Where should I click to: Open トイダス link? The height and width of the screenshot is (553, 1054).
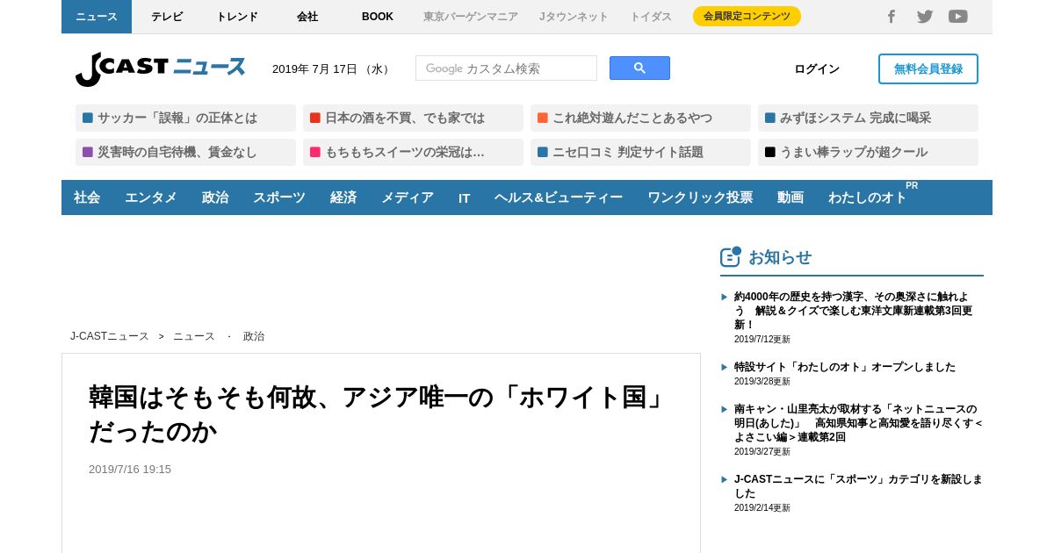pyautogui.click(x=651, y=17)
